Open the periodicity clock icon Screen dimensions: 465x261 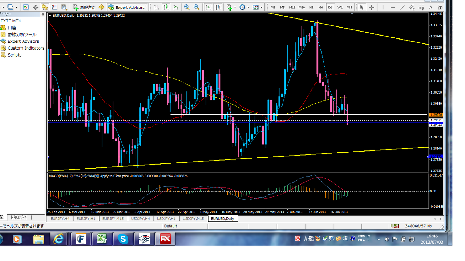point(242,7)
